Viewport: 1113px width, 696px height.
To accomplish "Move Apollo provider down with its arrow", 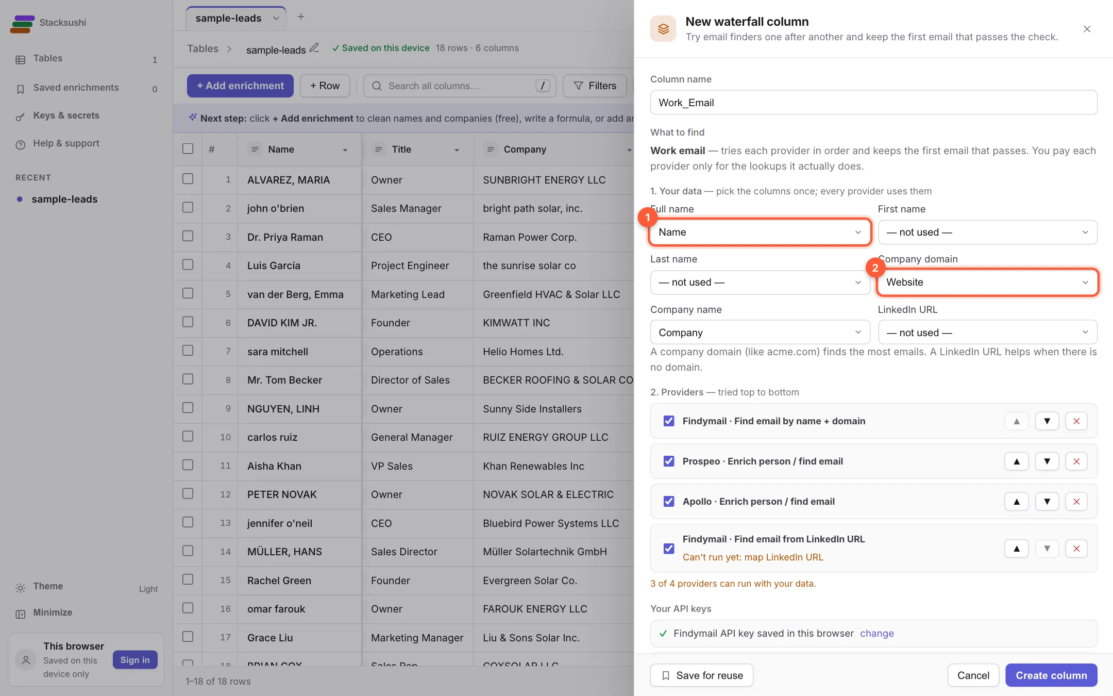I will [1047, 502].
